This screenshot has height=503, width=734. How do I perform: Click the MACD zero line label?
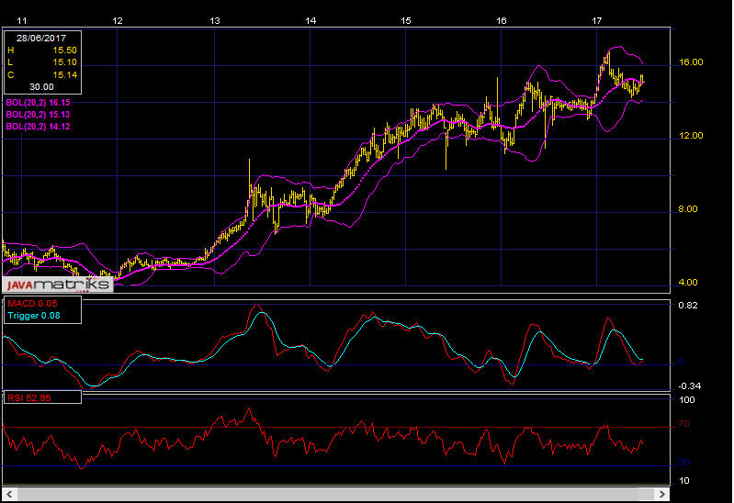tap(681, 362)
